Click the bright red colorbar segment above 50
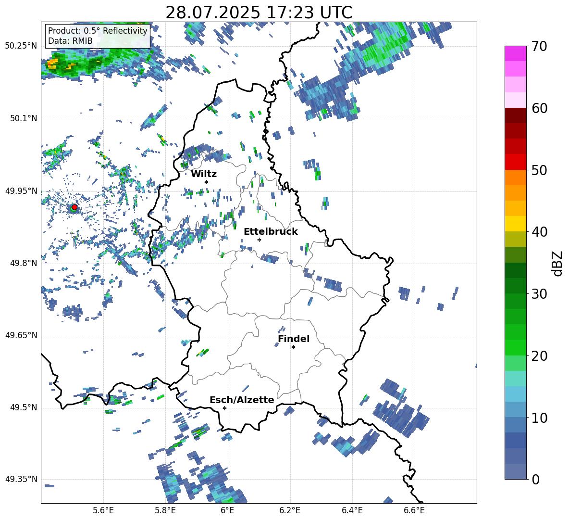The width and height of the screenshot is (569, 520). 515,162
